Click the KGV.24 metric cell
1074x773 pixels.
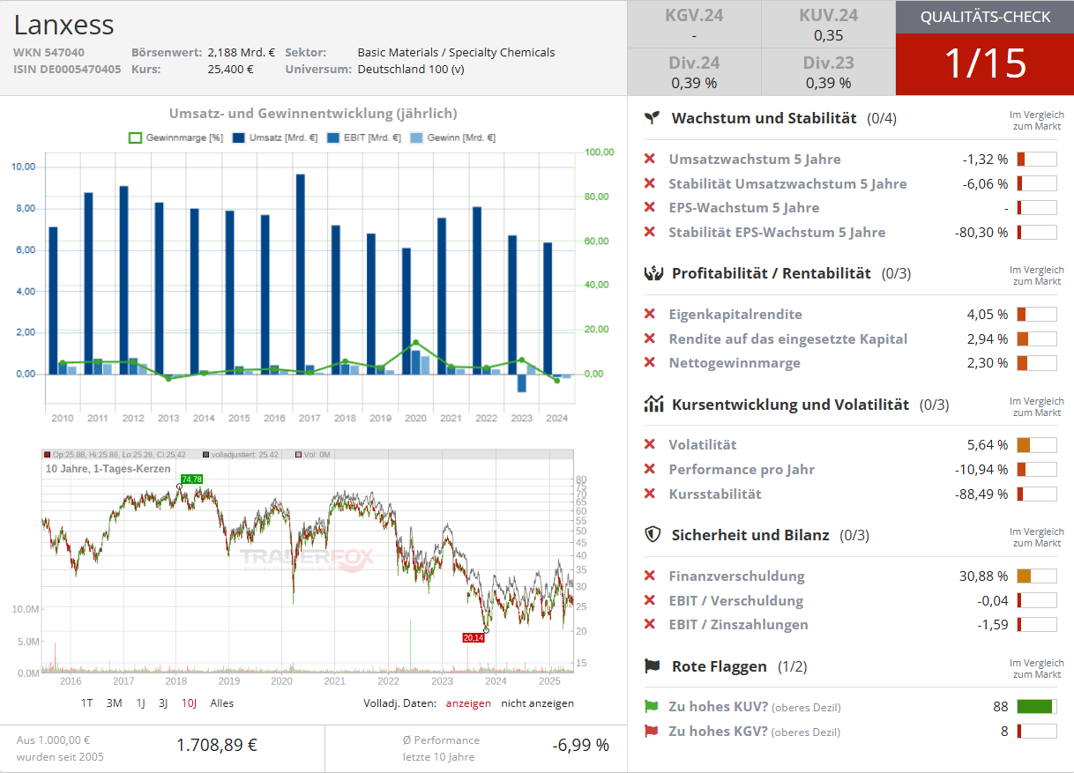point(694,25)
